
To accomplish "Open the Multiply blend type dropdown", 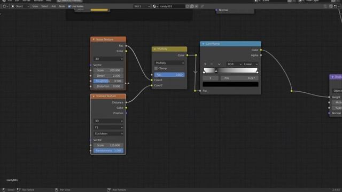I will click(169, 63).
